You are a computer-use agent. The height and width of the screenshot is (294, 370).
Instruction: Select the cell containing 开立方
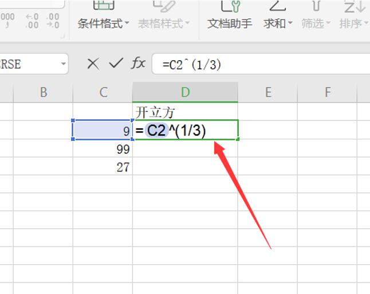tap(185, 112)
